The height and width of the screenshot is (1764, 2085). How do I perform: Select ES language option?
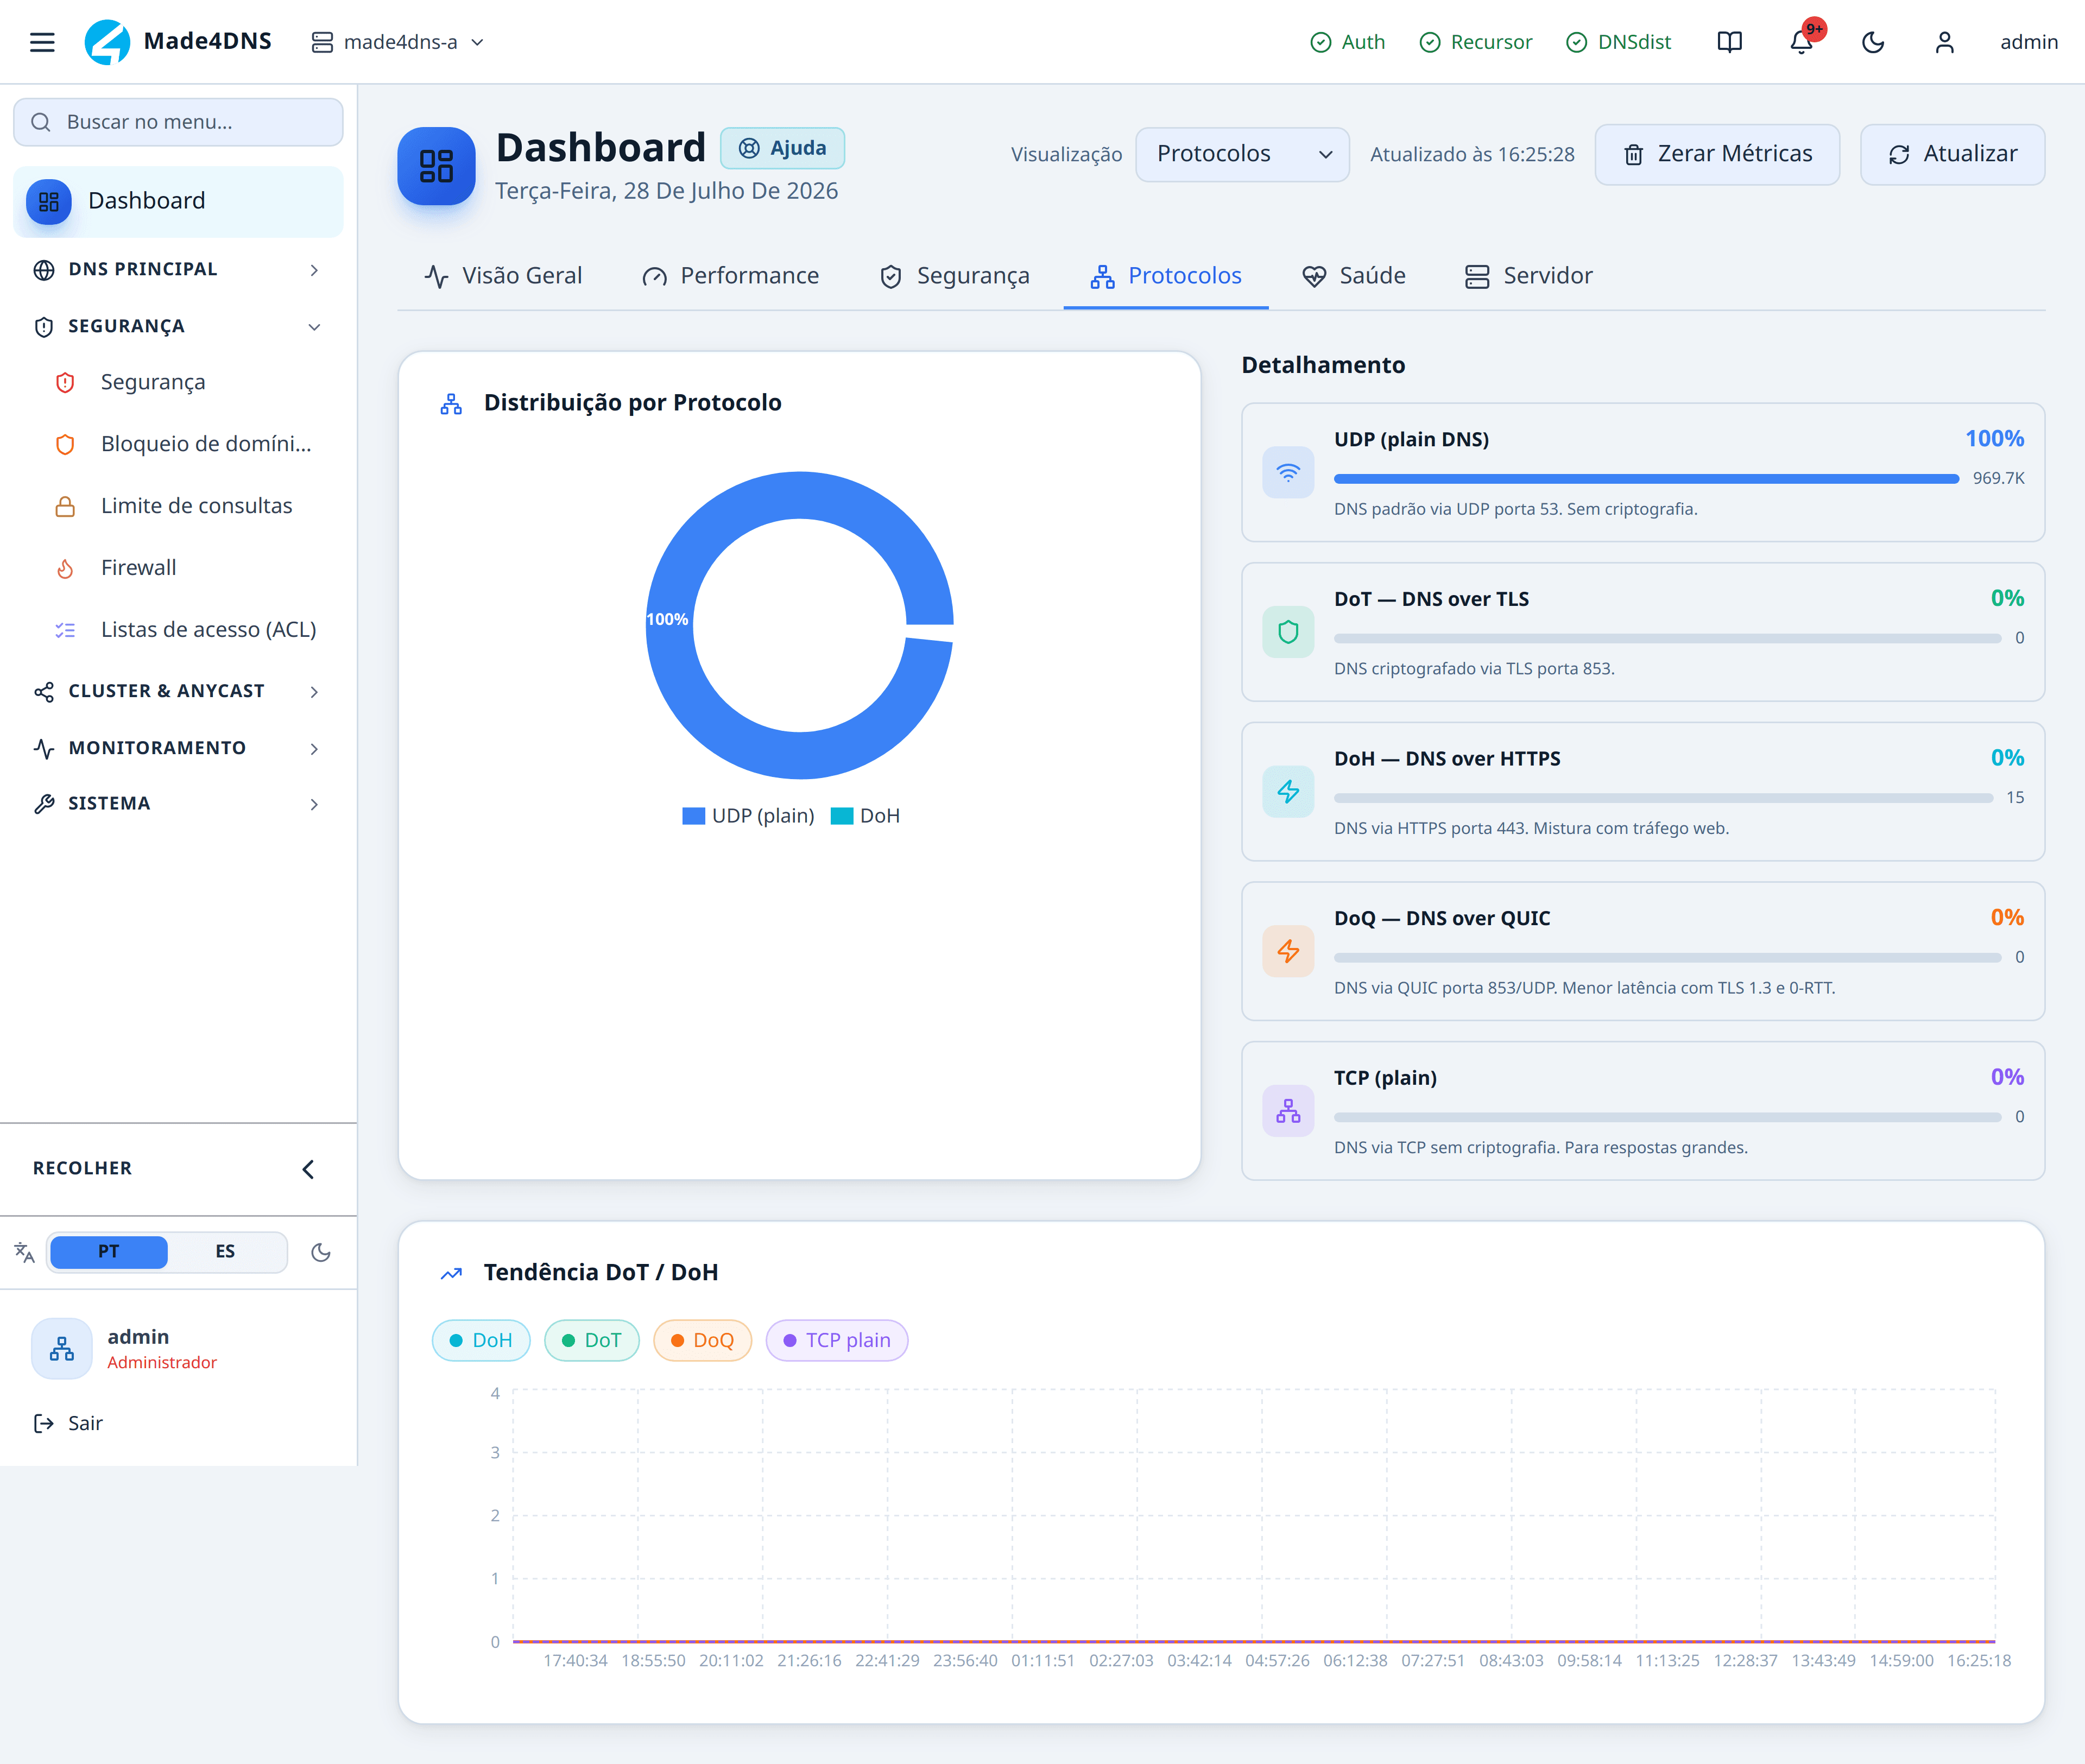pos(225,1252)
